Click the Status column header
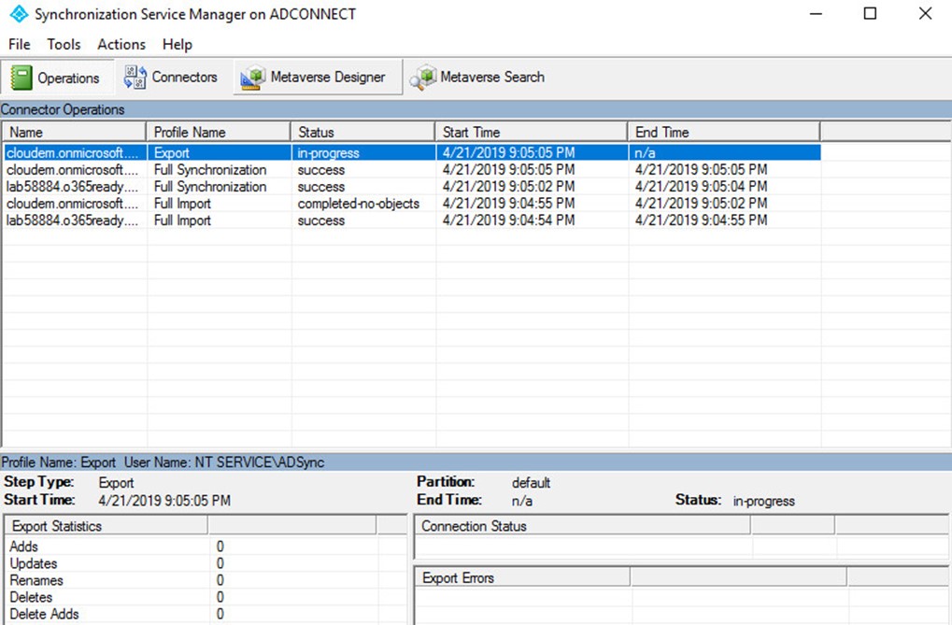952x625 pixels. click(362, 132)
